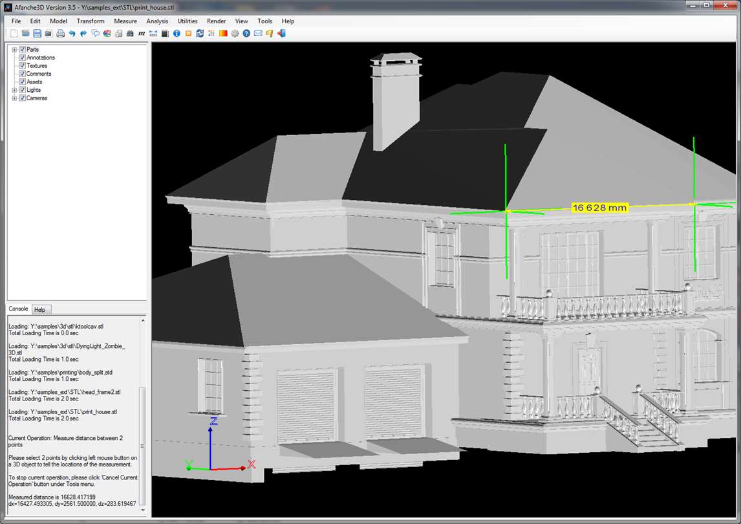This screenshot has width=741, height=524.
Task: Click the XYZ coordinates toolbar icon
Action: click(x=142, y=34)
